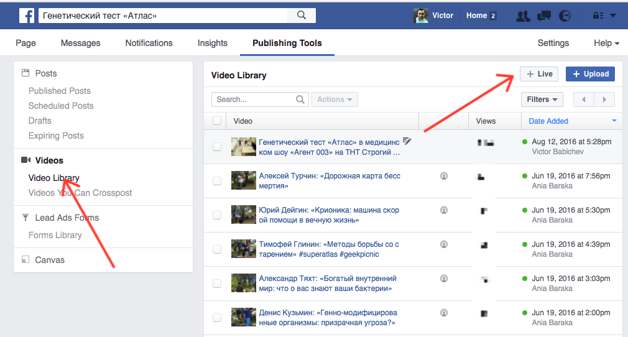Open Video Library in the sidebar
The image size is (628, 337).
tap(53, 178)
